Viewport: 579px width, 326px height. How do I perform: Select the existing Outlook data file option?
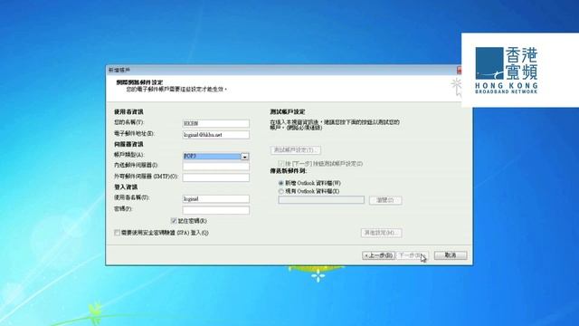(281, 191)
